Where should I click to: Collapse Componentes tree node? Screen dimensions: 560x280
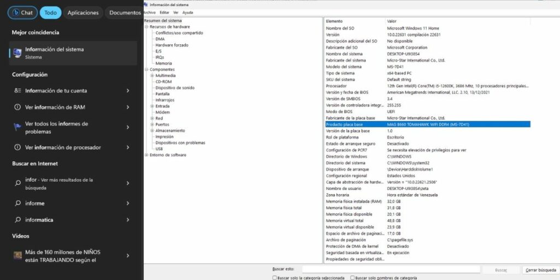pos(147,69)
